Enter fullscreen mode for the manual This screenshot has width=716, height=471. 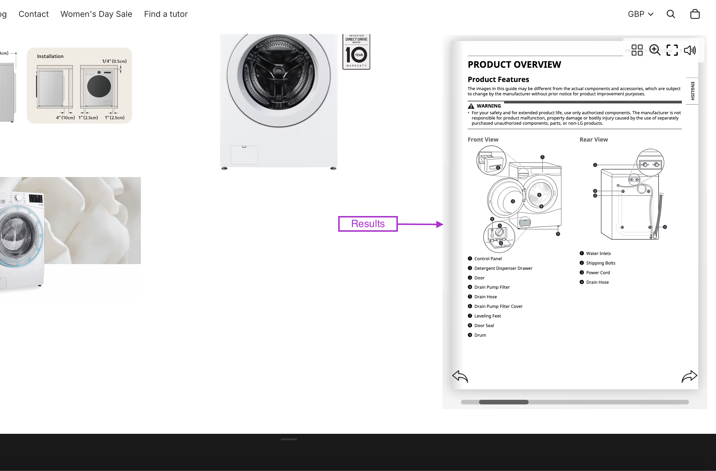click(672, 50)
